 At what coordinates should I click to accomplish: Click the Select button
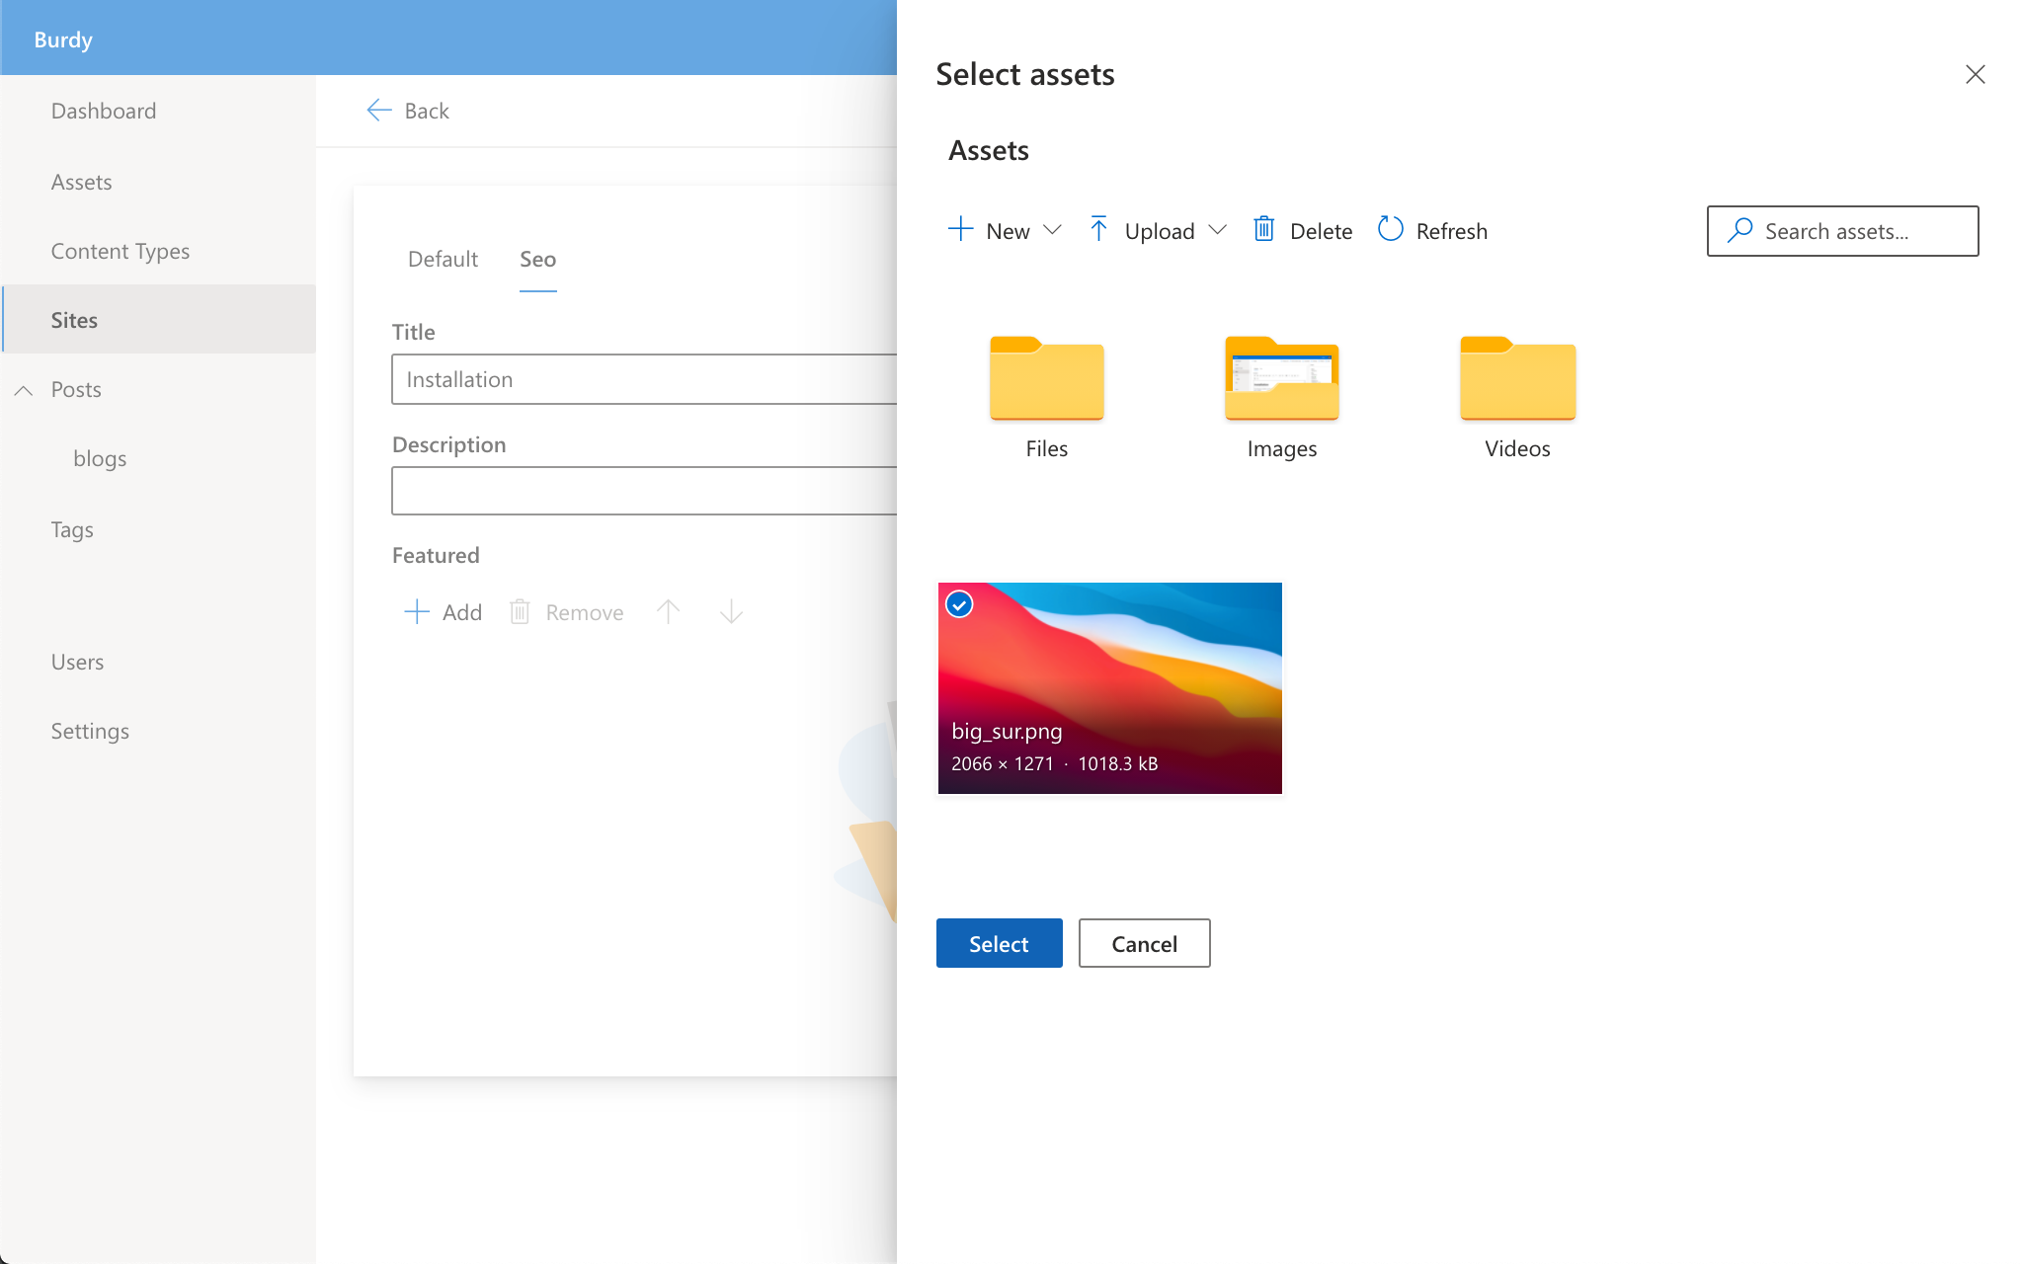(x=999, y=943)
